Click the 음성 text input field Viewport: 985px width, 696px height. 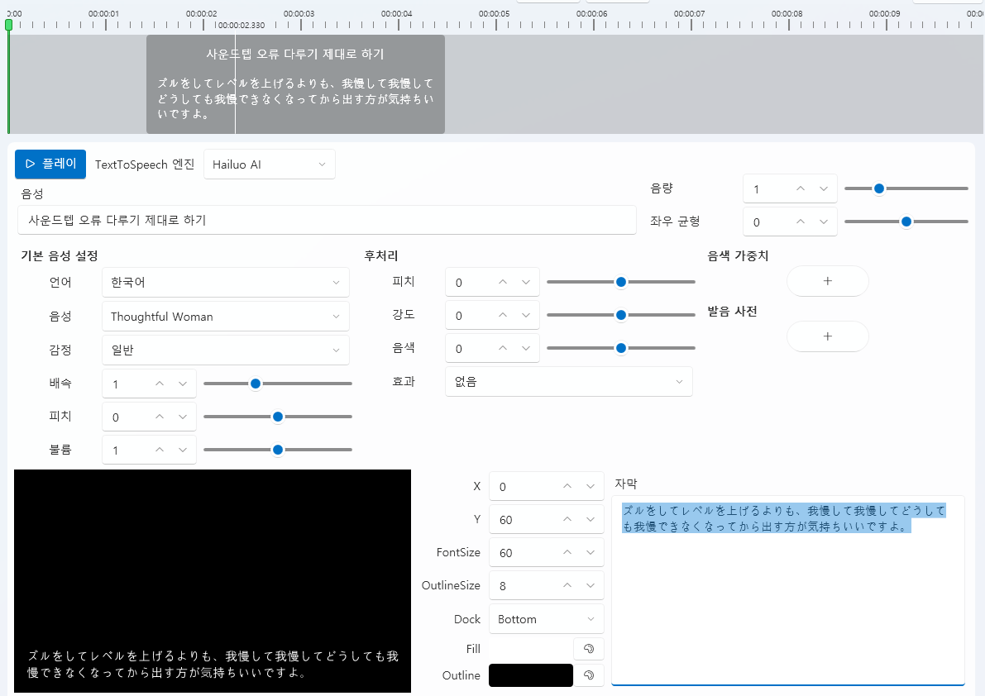coord(327,221)
